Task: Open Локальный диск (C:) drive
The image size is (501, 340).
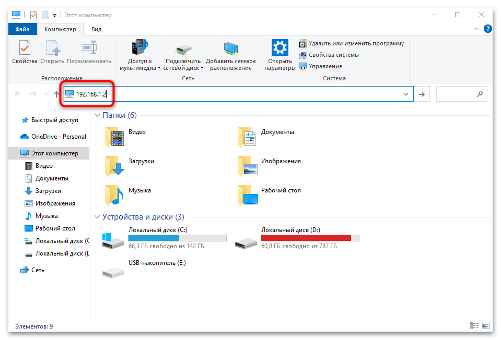Action: click(x=114, y=240)
